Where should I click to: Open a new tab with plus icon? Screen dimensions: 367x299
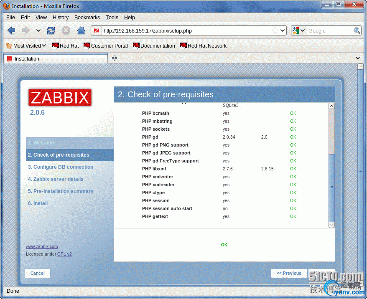115,58
